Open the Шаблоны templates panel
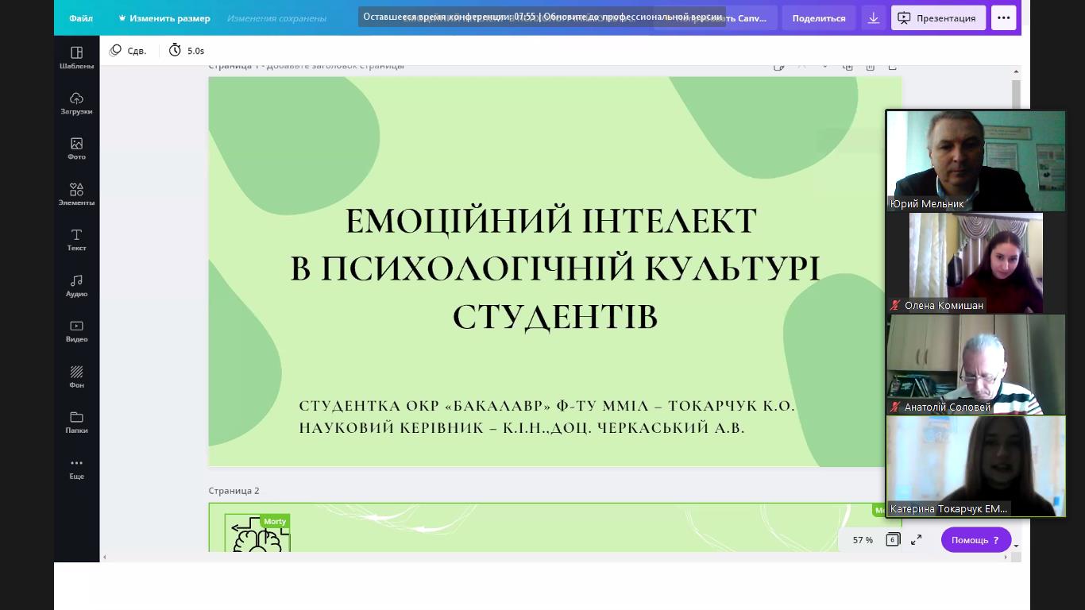 [76, 58]
